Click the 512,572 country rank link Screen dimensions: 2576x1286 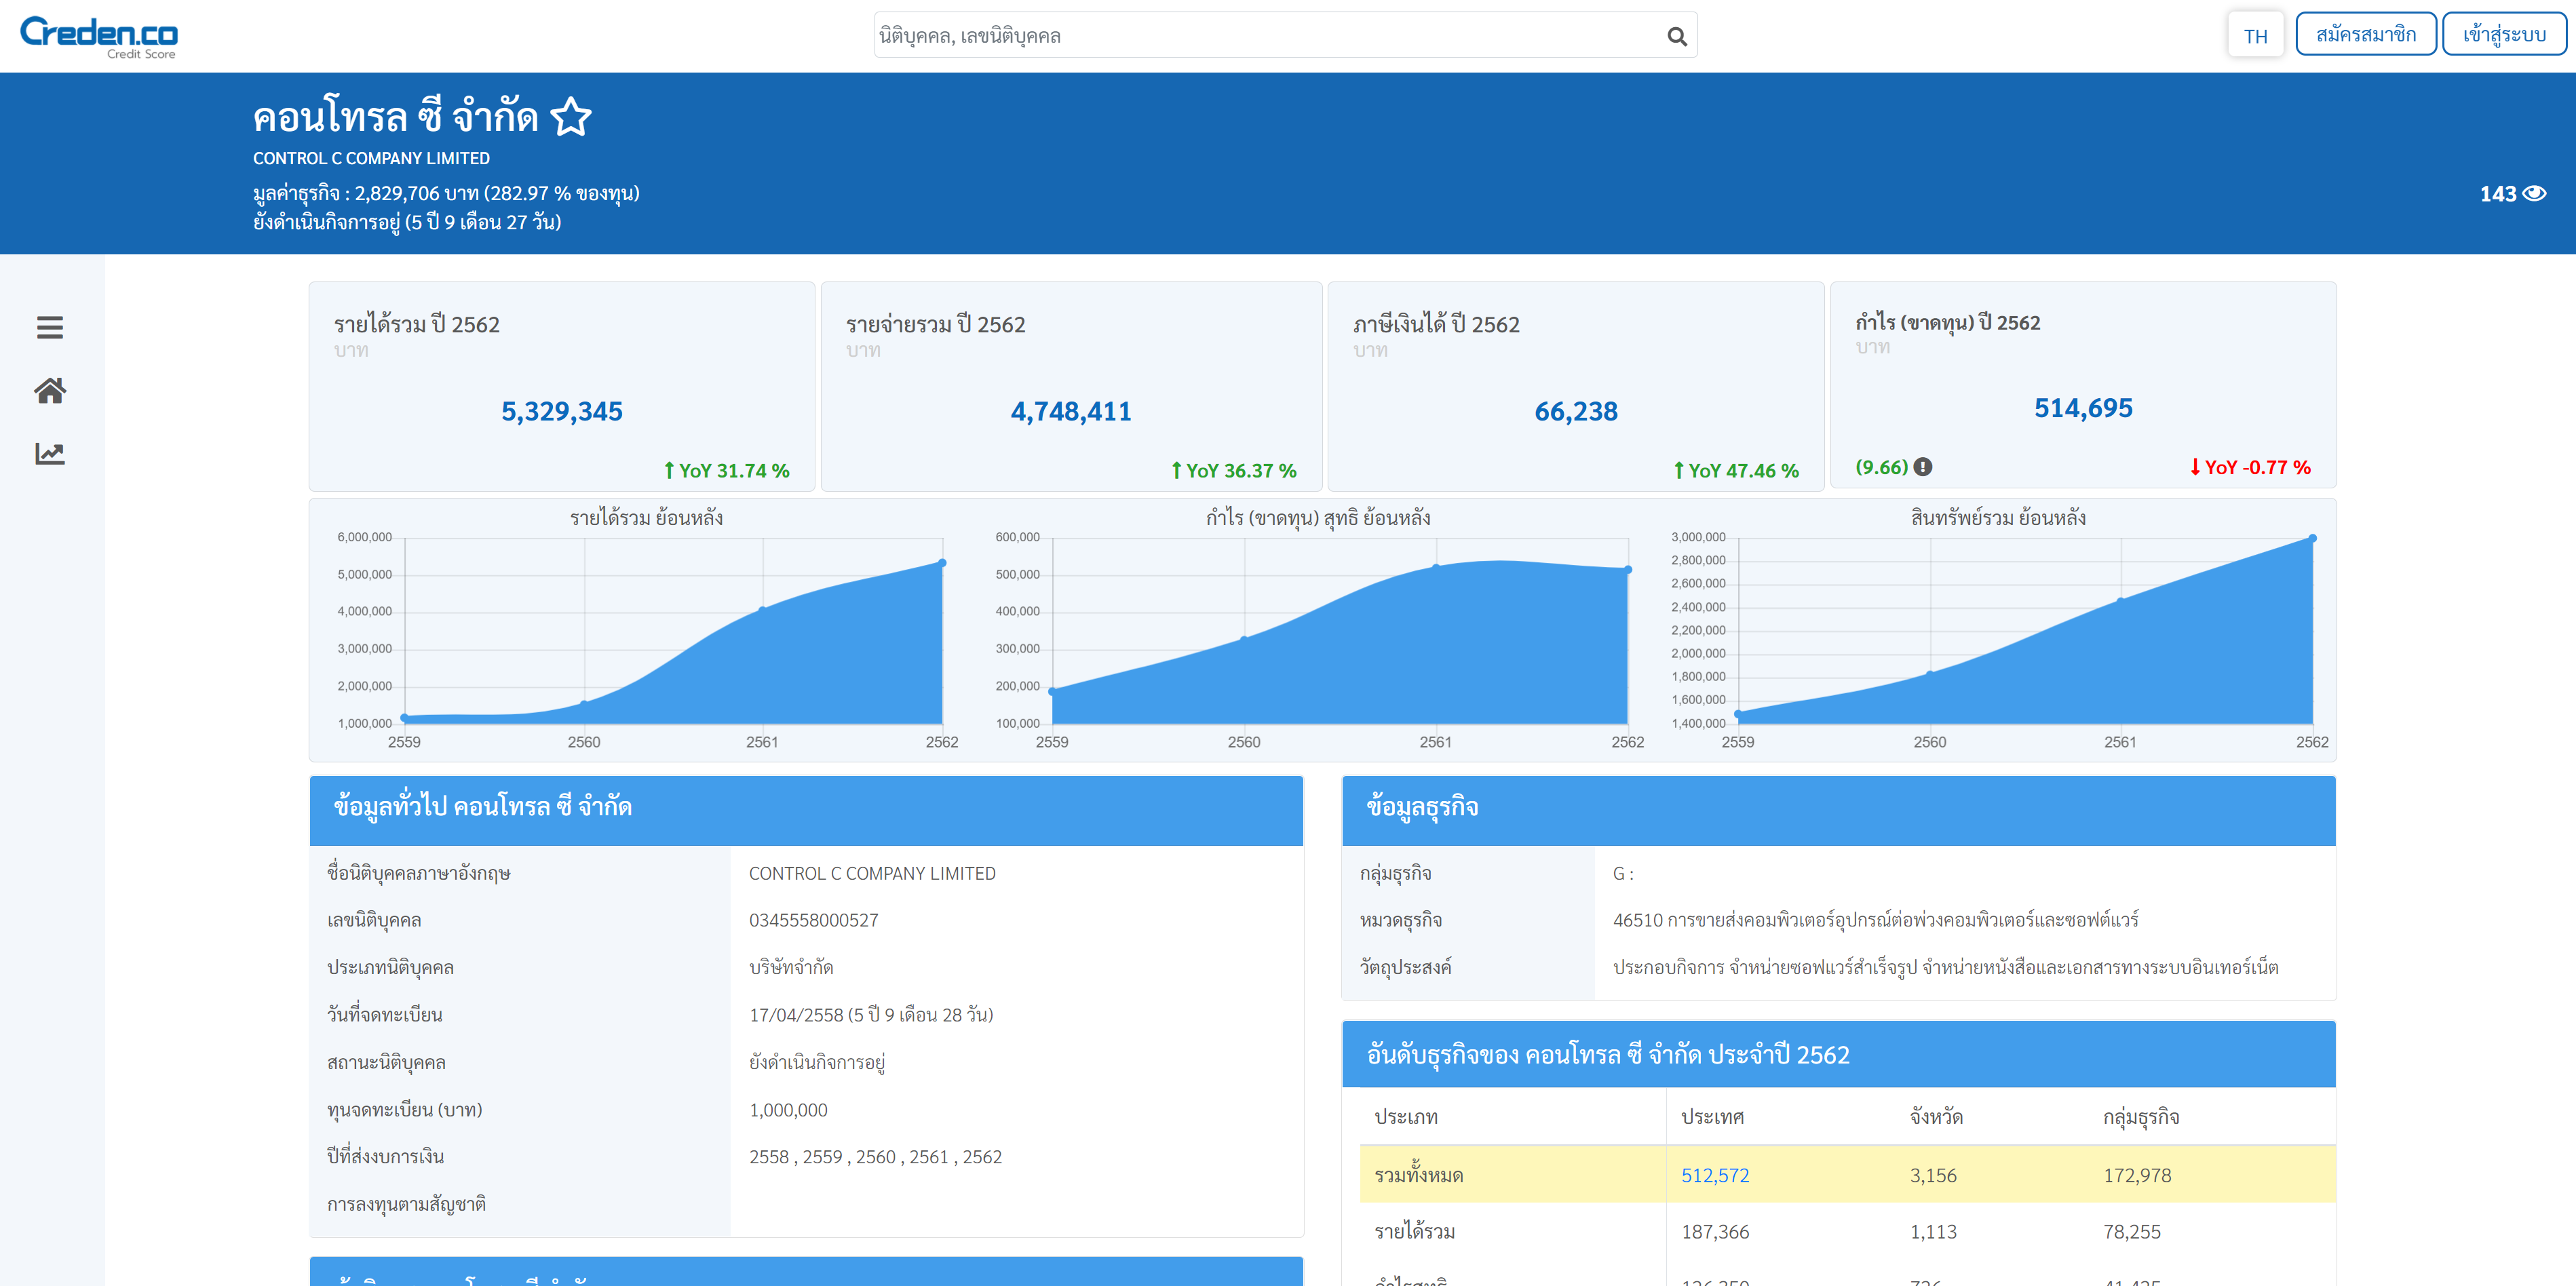coord(1715,1175)
